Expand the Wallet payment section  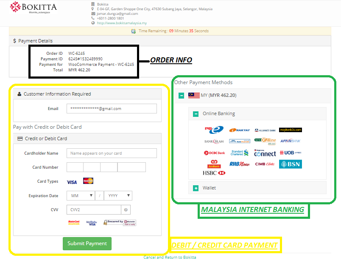(x=196, y=188)
